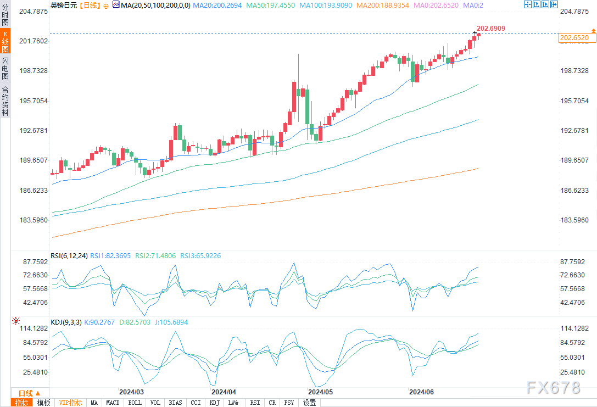
Task: Click the red sun icon next to KDJ
Action: pyautogui.click(x=15, y=321)
